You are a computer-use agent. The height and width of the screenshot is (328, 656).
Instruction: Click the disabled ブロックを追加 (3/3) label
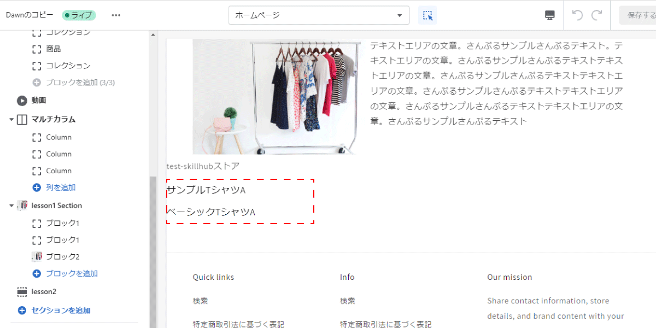coord(80,83)
